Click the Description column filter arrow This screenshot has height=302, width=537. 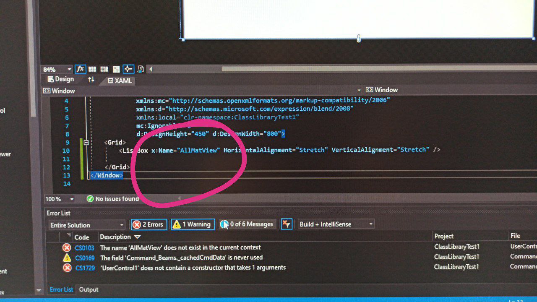137,237
